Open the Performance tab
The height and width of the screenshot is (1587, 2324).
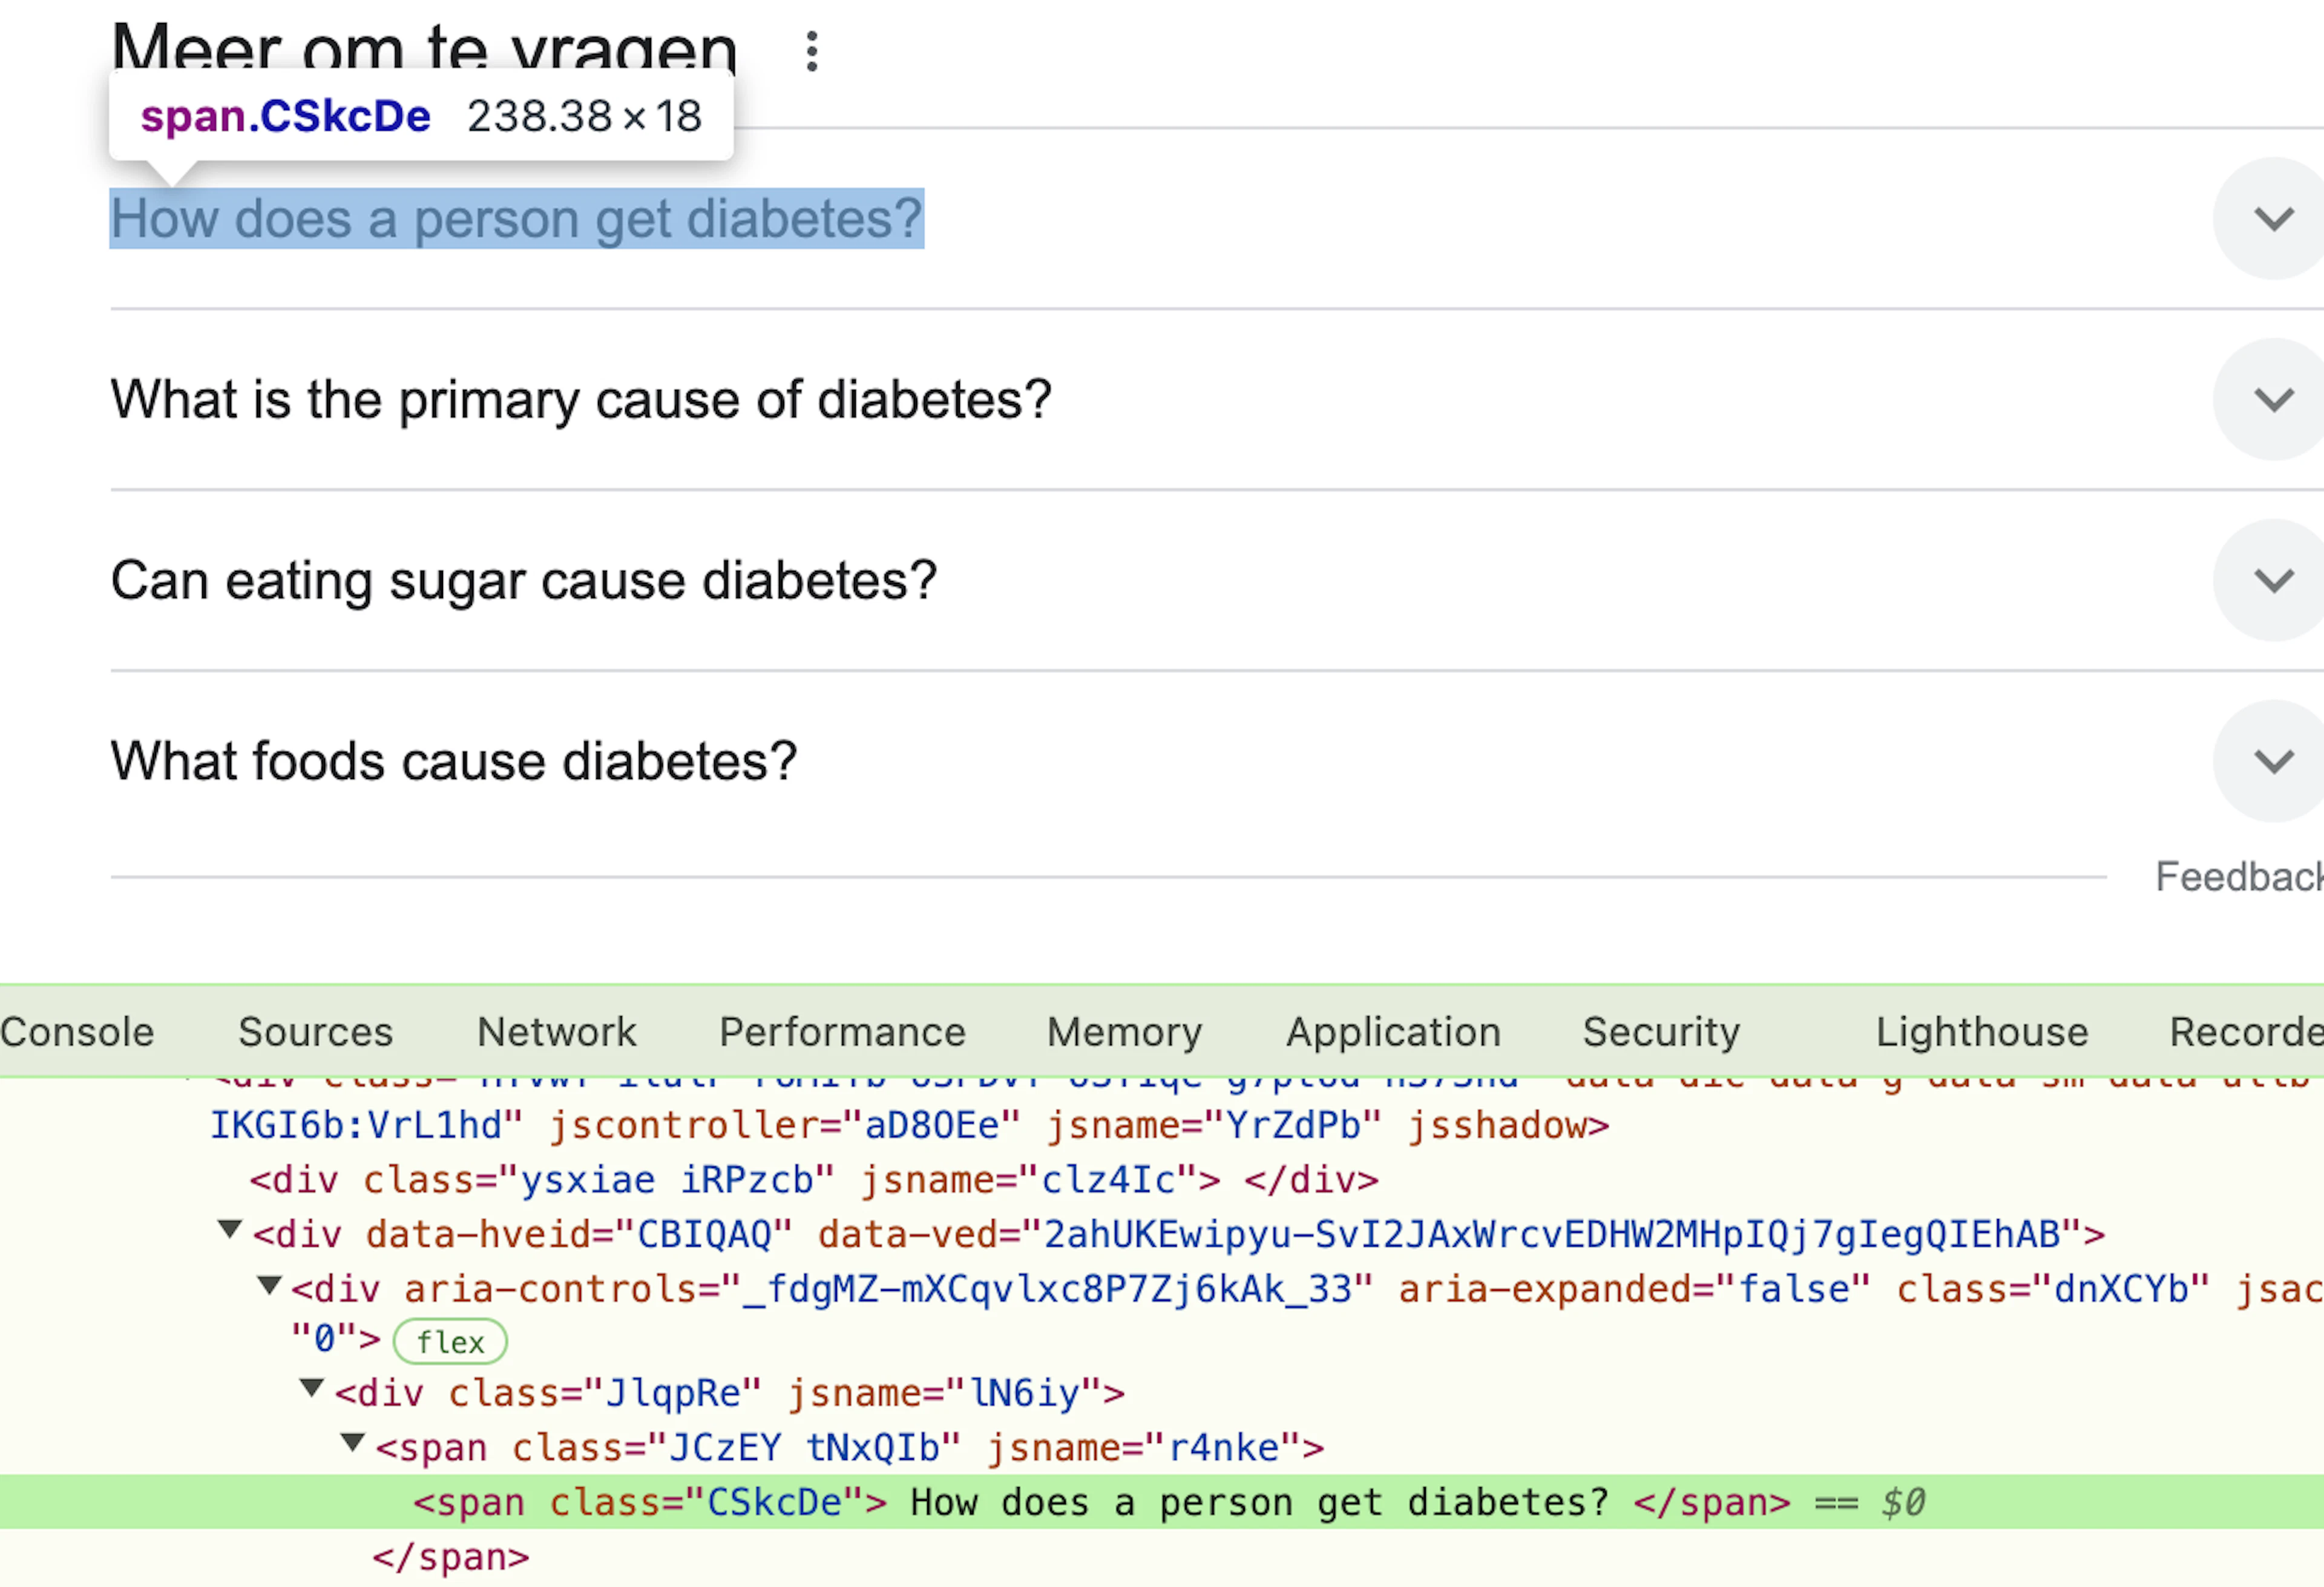842,1032
